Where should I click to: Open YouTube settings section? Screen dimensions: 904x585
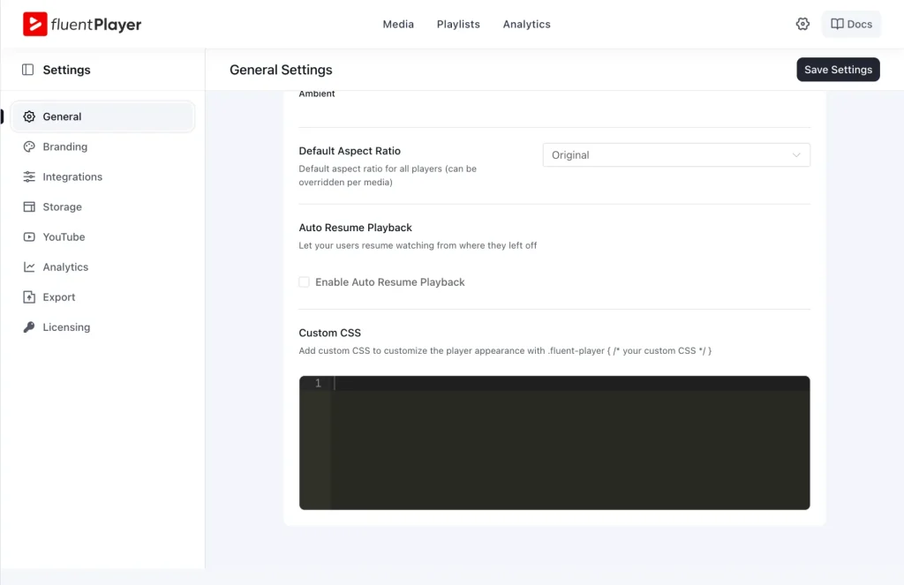click(64, 236)
